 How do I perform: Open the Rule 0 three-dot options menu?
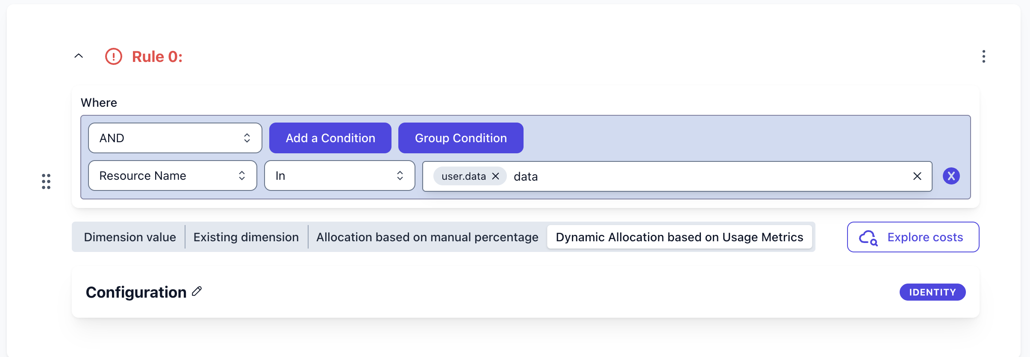coord(983,56)
